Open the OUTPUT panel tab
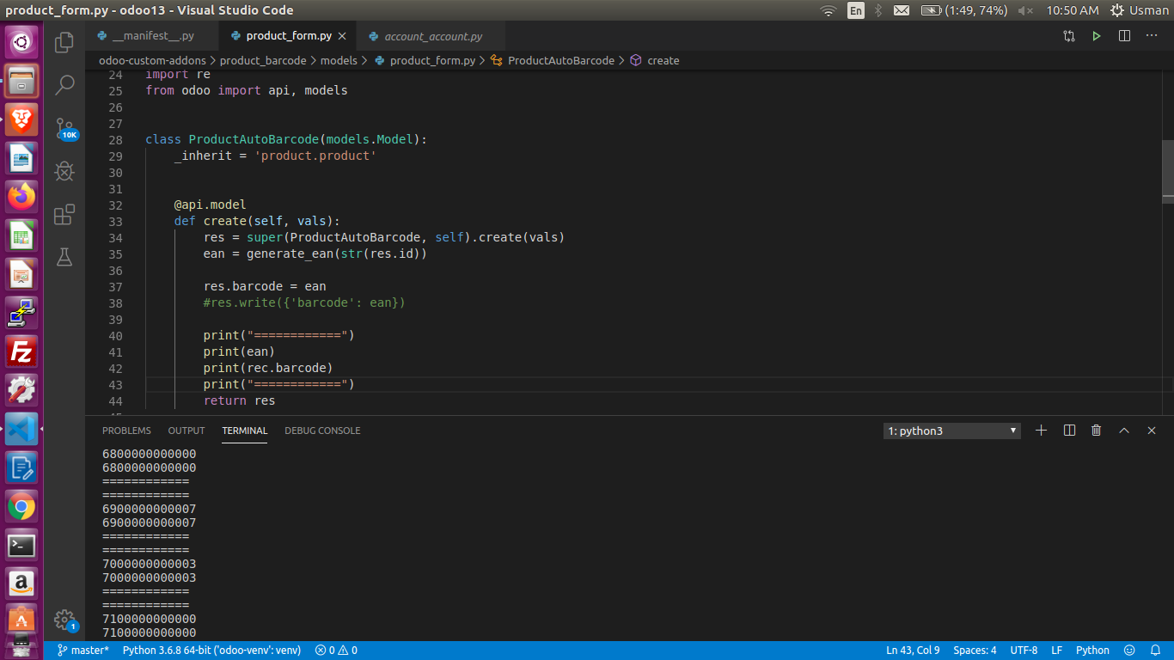The image size is (1174, 660). click(x=186, y=431)
